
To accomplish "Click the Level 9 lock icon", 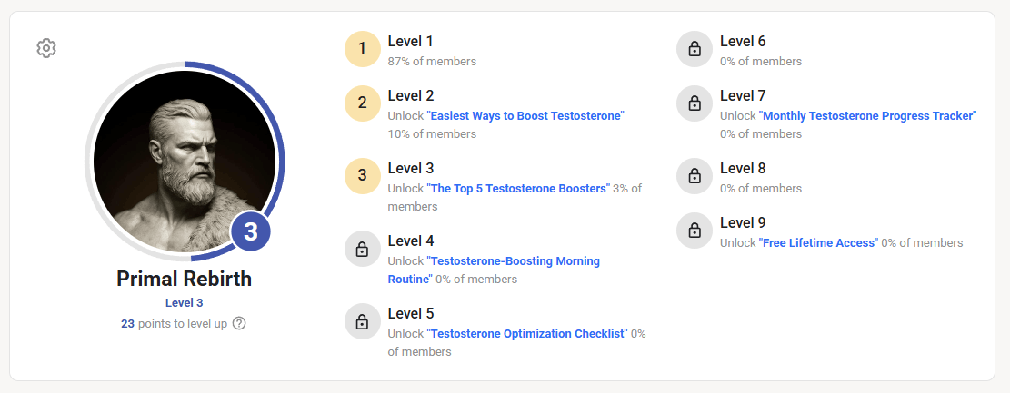I will tap(694, 231).
